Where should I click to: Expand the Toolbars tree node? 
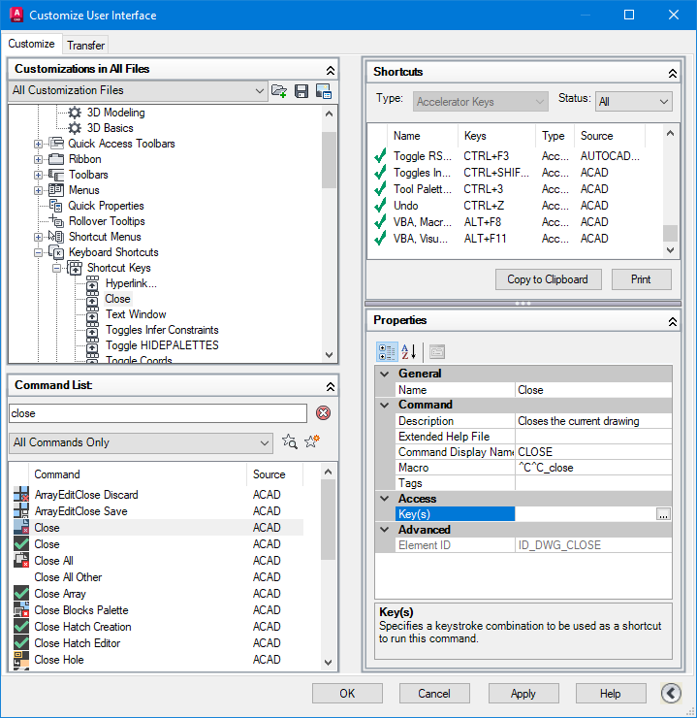click(39, 175)
